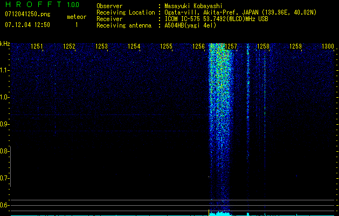Select the file name 0712041250.png
339x216 pixels.
point(27,14)
